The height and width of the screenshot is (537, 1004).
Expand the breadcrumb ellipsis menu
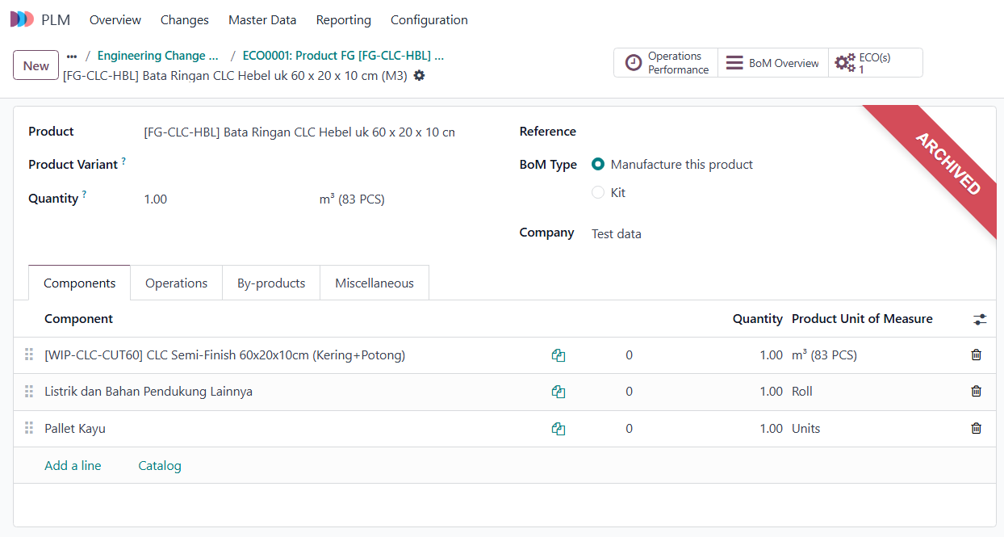click(x=72, y=56)
